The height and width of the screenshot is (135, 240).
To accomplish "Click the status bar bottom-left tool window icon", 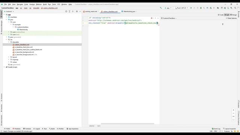I will [x=1, y=131].
